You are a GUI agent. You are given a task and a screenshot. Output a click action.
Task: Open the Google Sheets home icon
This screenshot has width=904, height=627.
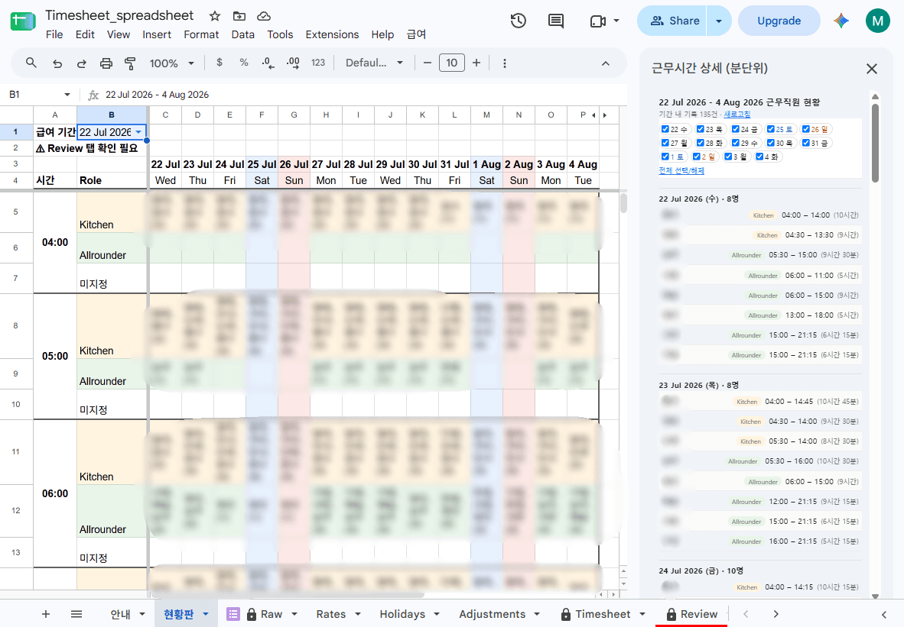[22, 21]
